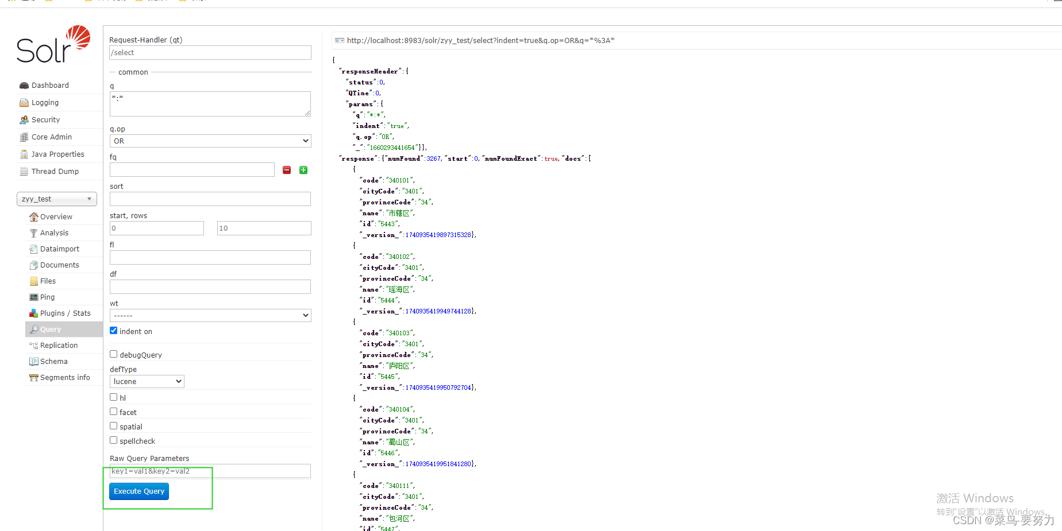Viewport: 1062px width, 531px height.
Task: Click the df default field input
Action: (210, 287)
